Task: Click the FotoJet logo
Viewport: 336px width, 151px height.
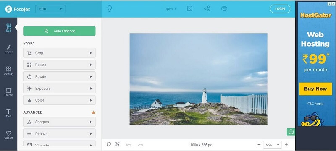Action: tap(18, 9)
